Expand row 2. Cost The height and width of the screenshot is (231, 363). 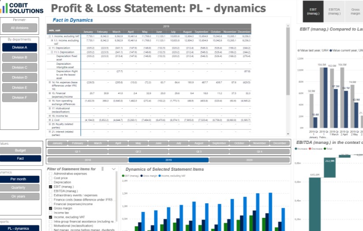50,120
